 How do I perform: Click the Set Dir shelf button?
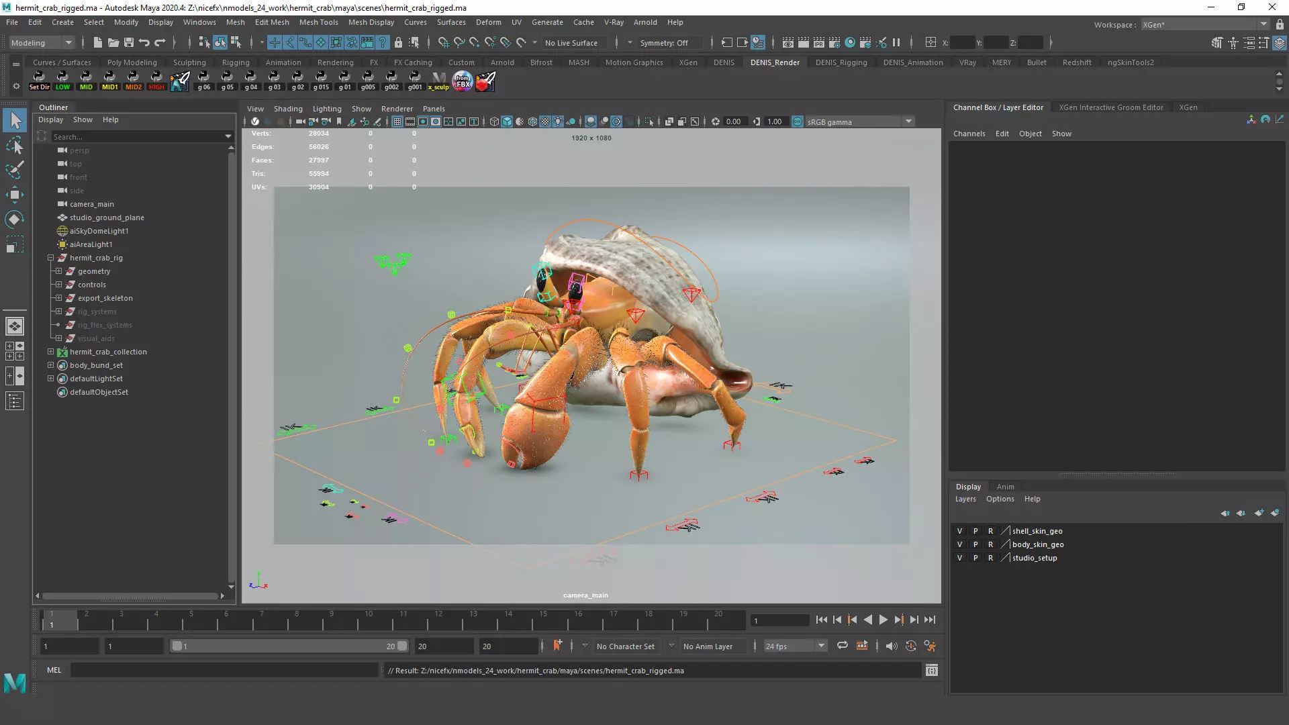[x=39, y=81]
